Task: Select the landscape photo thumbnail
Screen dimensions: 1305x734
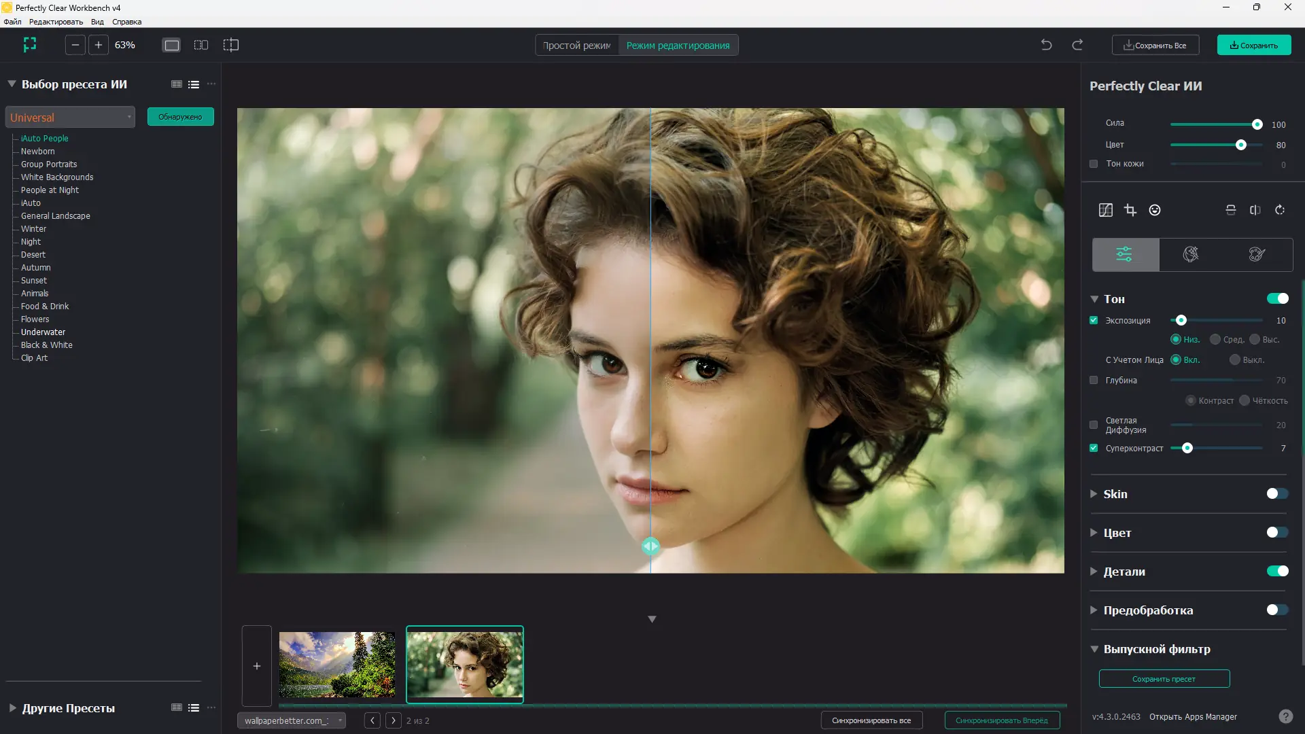Action: (x=337, y=664)
